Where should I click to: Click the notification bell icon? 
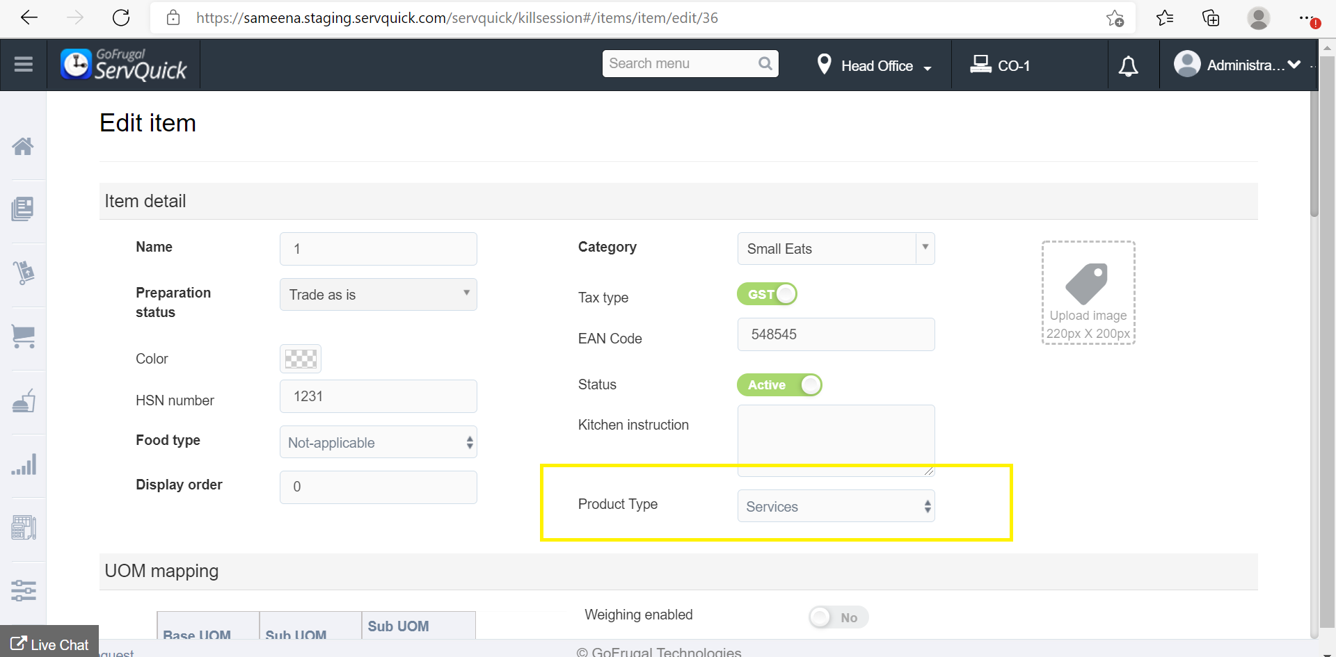1128,66
